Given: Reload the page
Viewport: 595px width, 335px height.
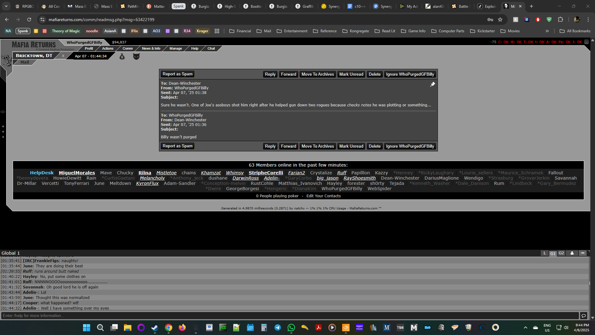Looking at the screenshot, I should tap(29, 20).
